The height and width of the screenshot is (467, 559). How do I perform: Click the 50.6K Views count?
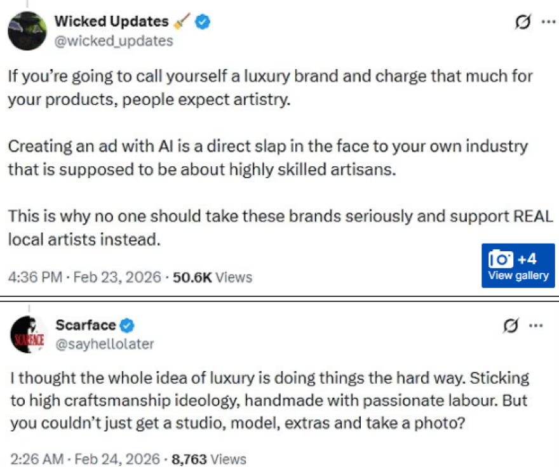click(x=212, y=277)
